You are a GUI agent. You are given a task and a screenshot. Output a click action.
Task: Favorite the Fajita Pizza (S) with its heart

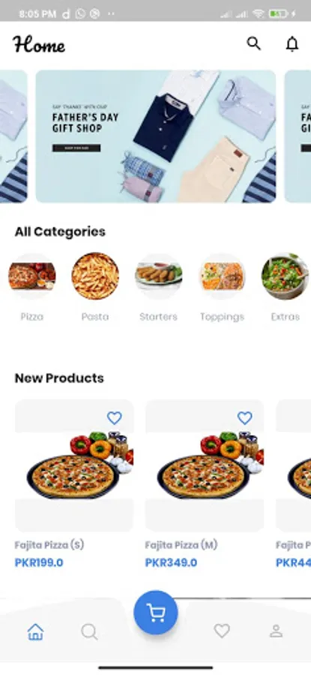pos(115,418)
